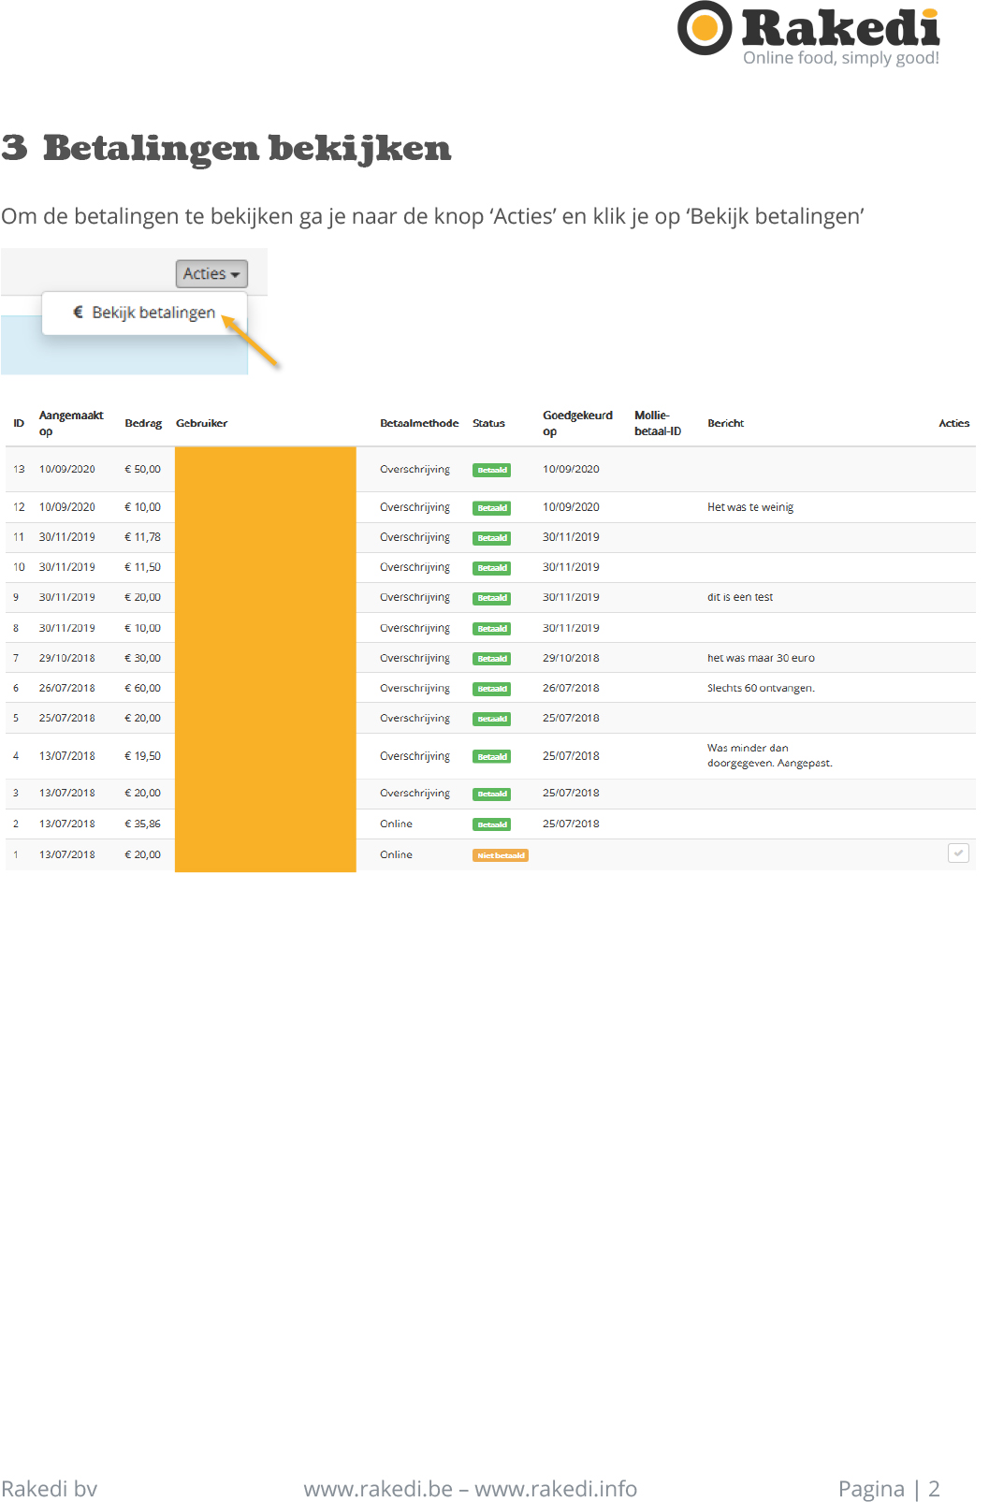
Task: Click the 'Goedgekeurd op' column header
Action: [x=577, y=423]
